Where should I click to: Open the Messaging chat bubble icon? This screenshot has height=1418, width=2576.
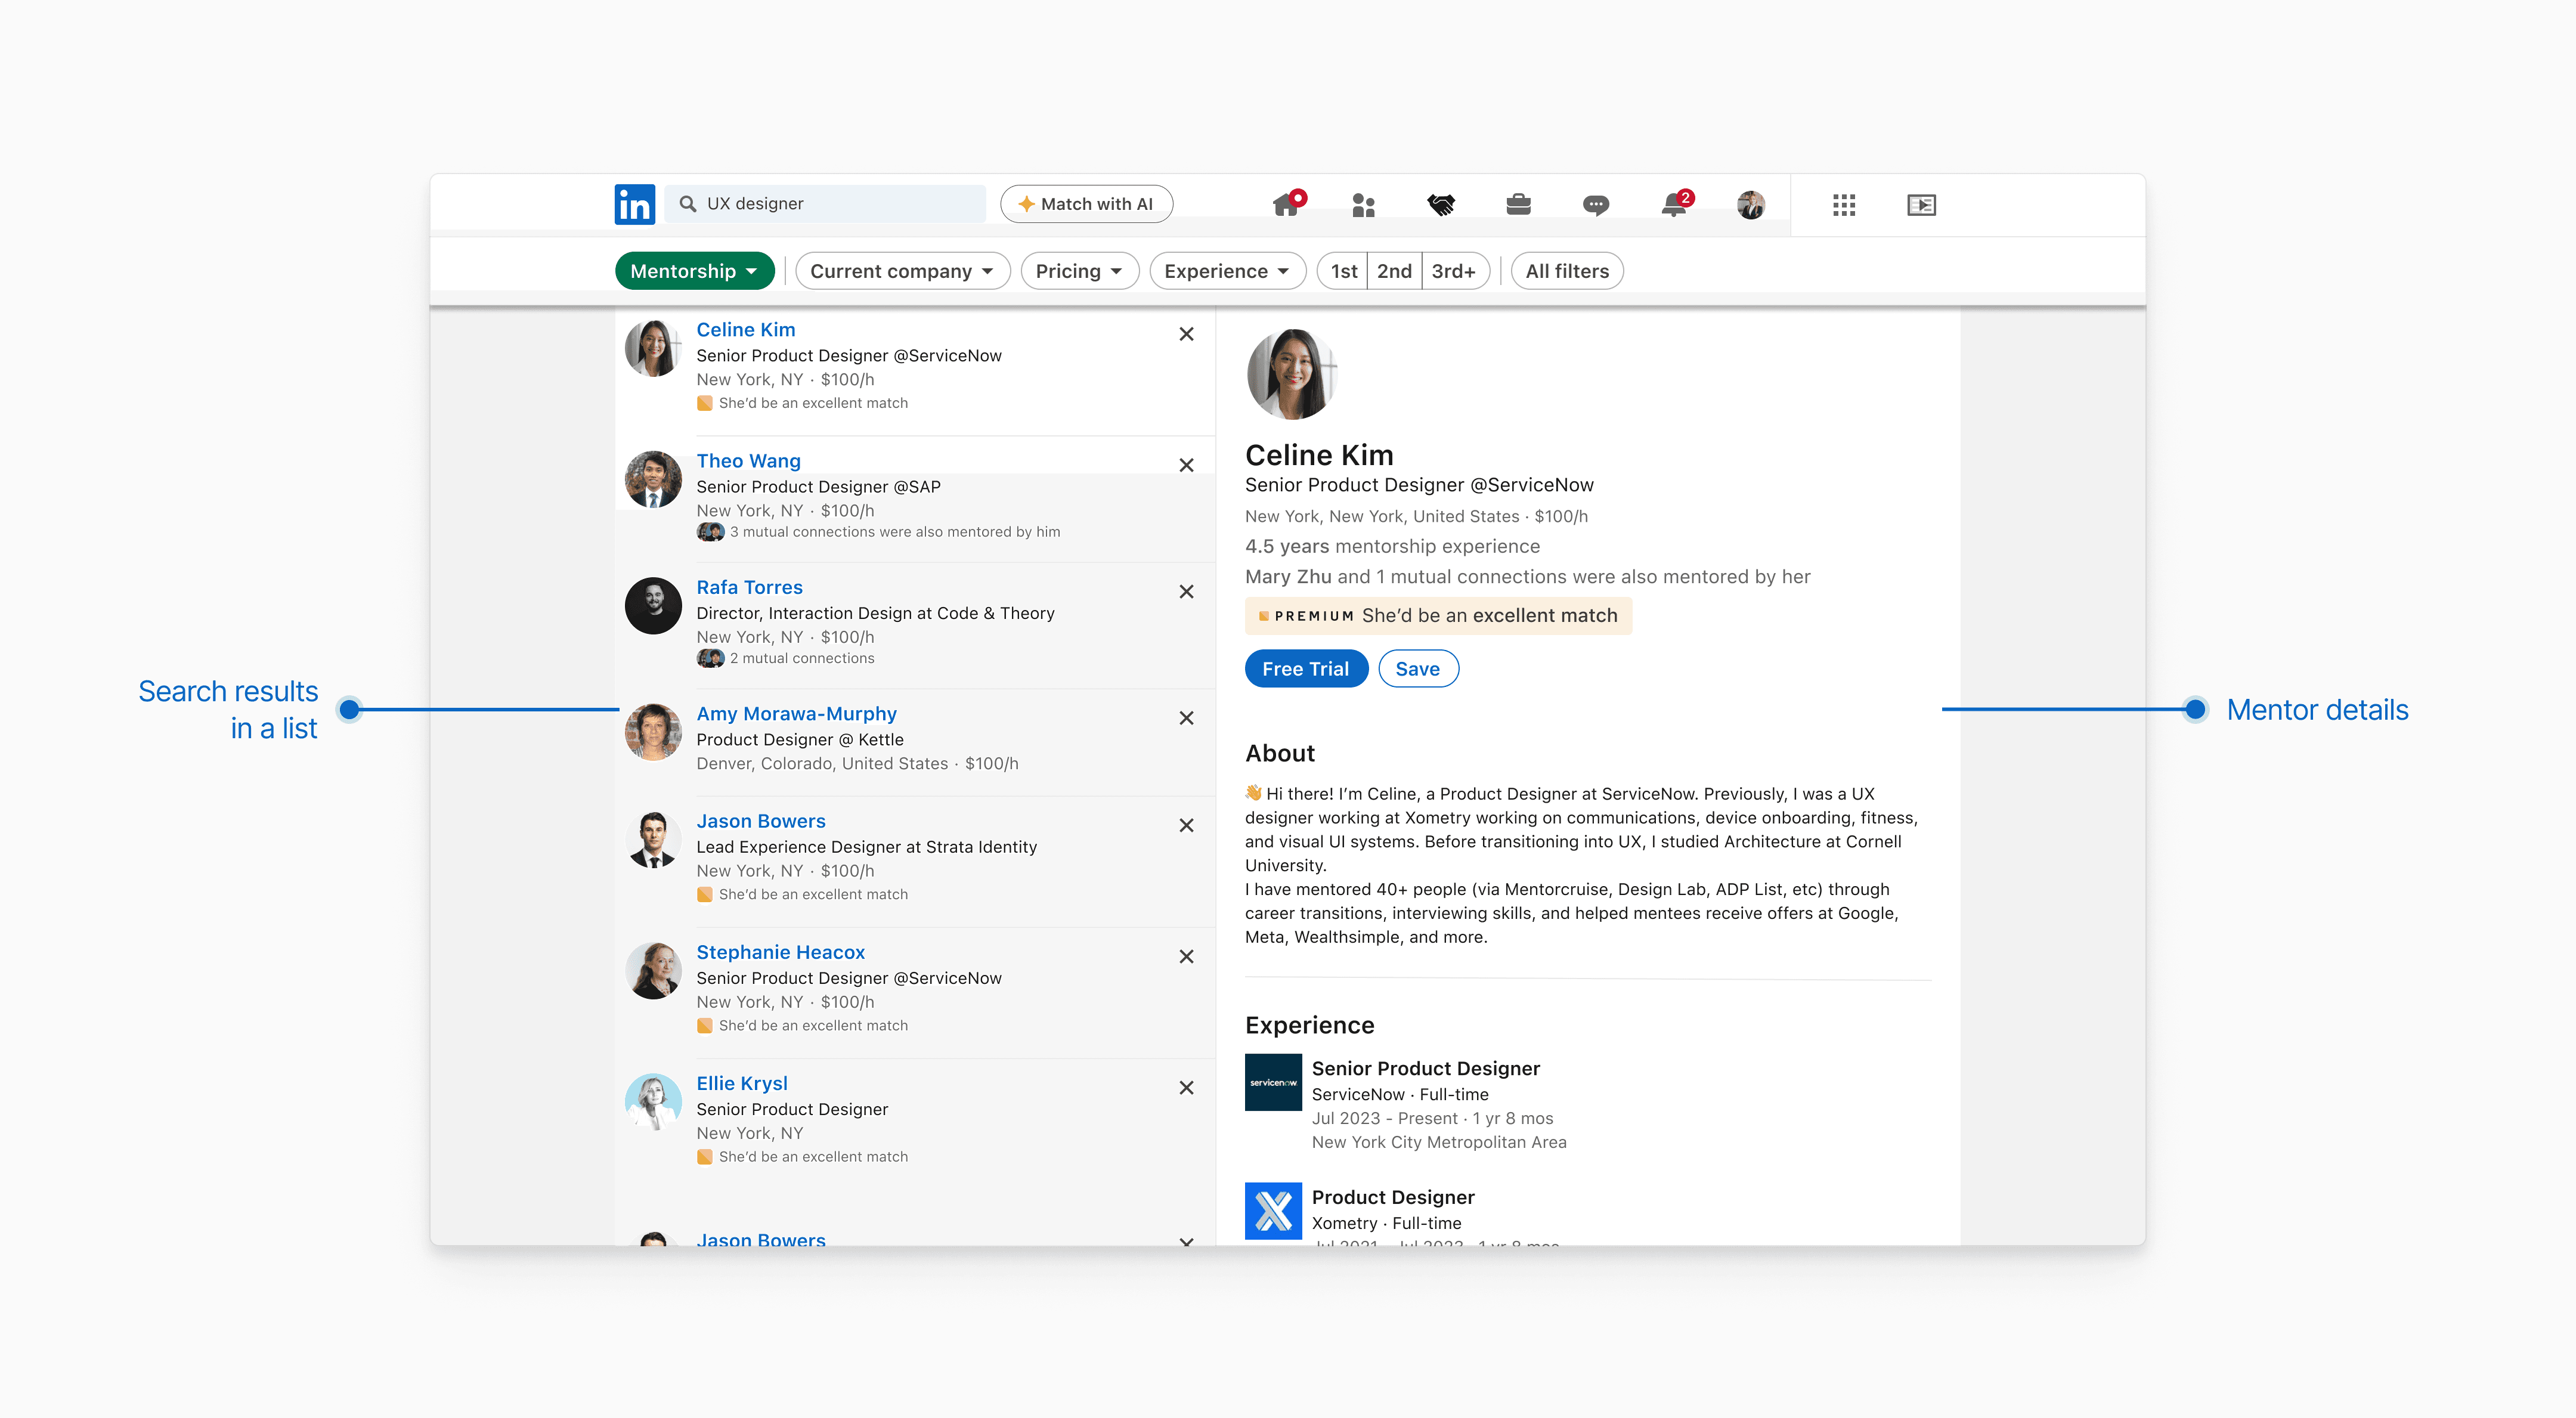click(1595, 205)
